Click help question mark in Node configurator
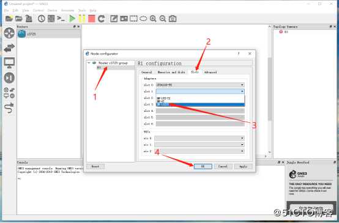 point(239,54)
